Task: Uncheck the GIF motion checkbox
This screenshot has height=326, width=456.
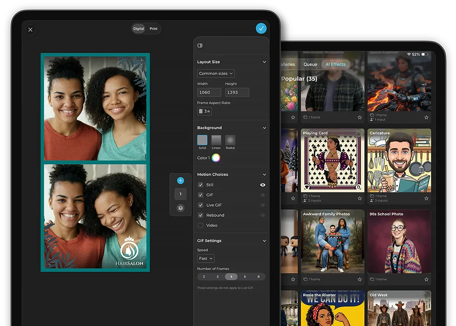Action: click(201, 195)
